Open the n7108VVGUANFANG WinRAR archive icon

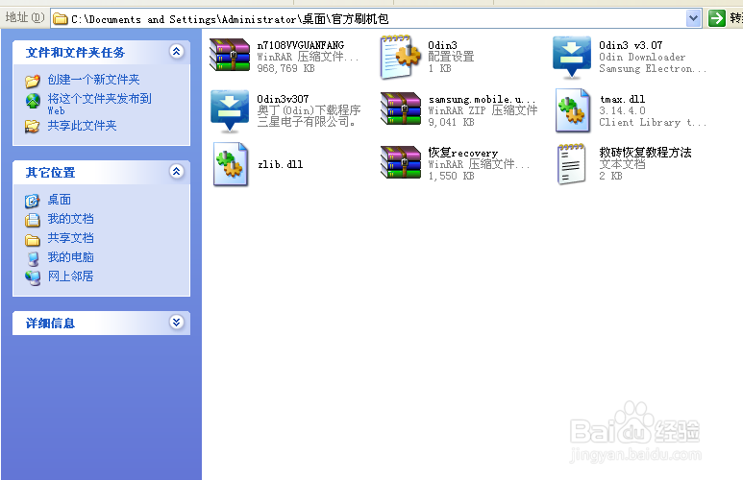230,56
